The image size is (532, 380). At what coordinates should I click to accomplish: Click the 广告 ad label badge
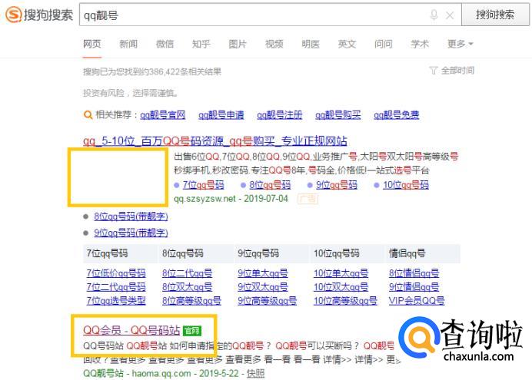[x=308, y=199]
